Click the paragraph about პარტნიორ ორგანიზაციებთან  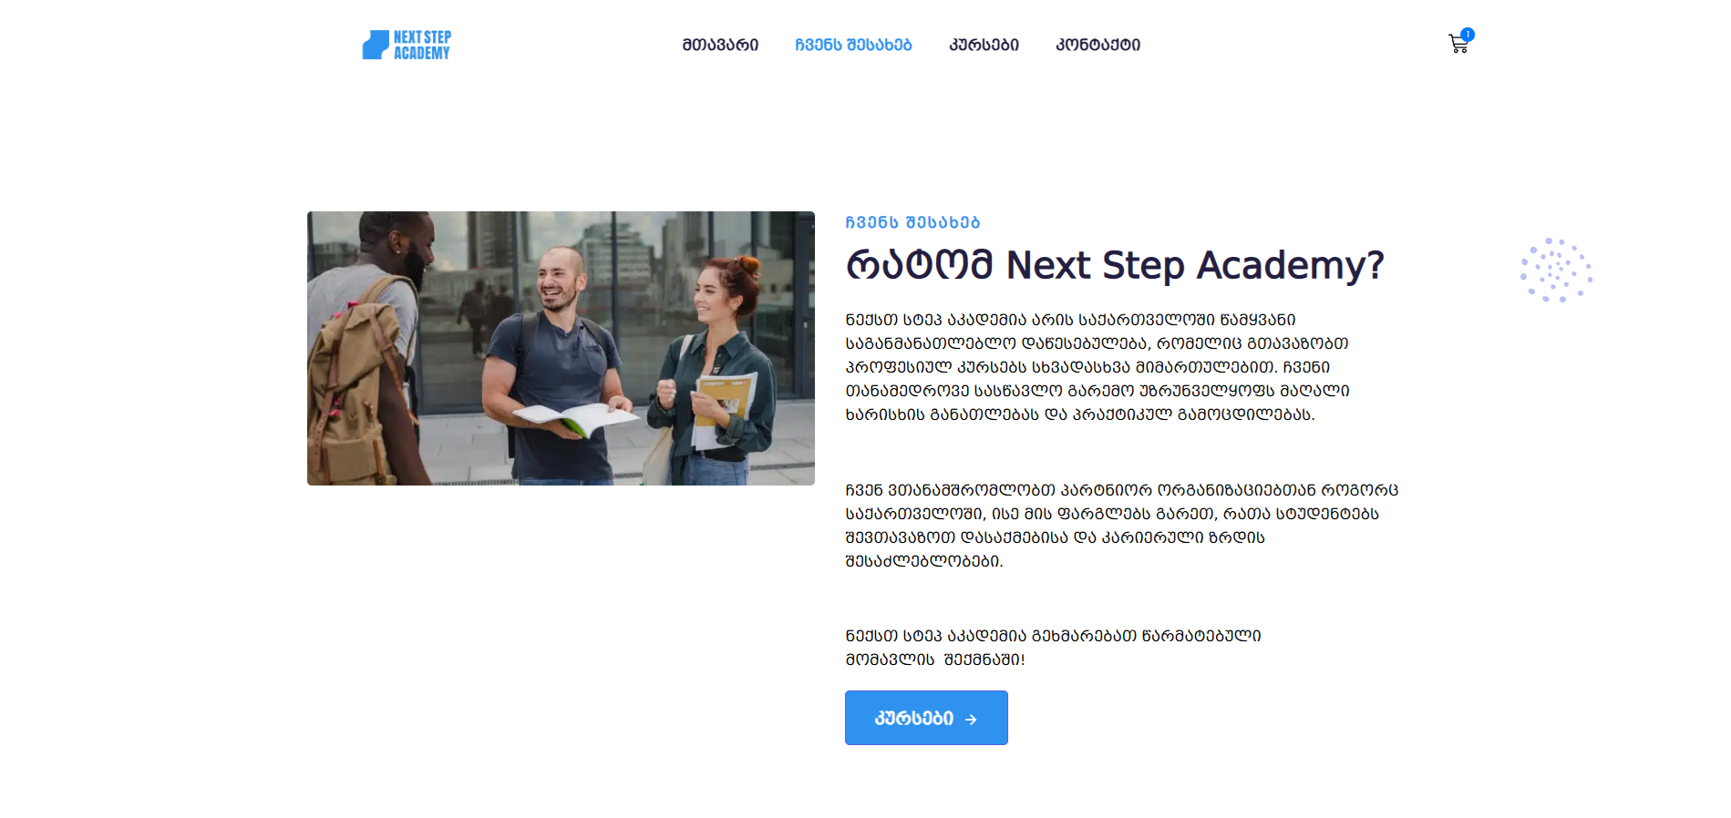[1122, 526]
